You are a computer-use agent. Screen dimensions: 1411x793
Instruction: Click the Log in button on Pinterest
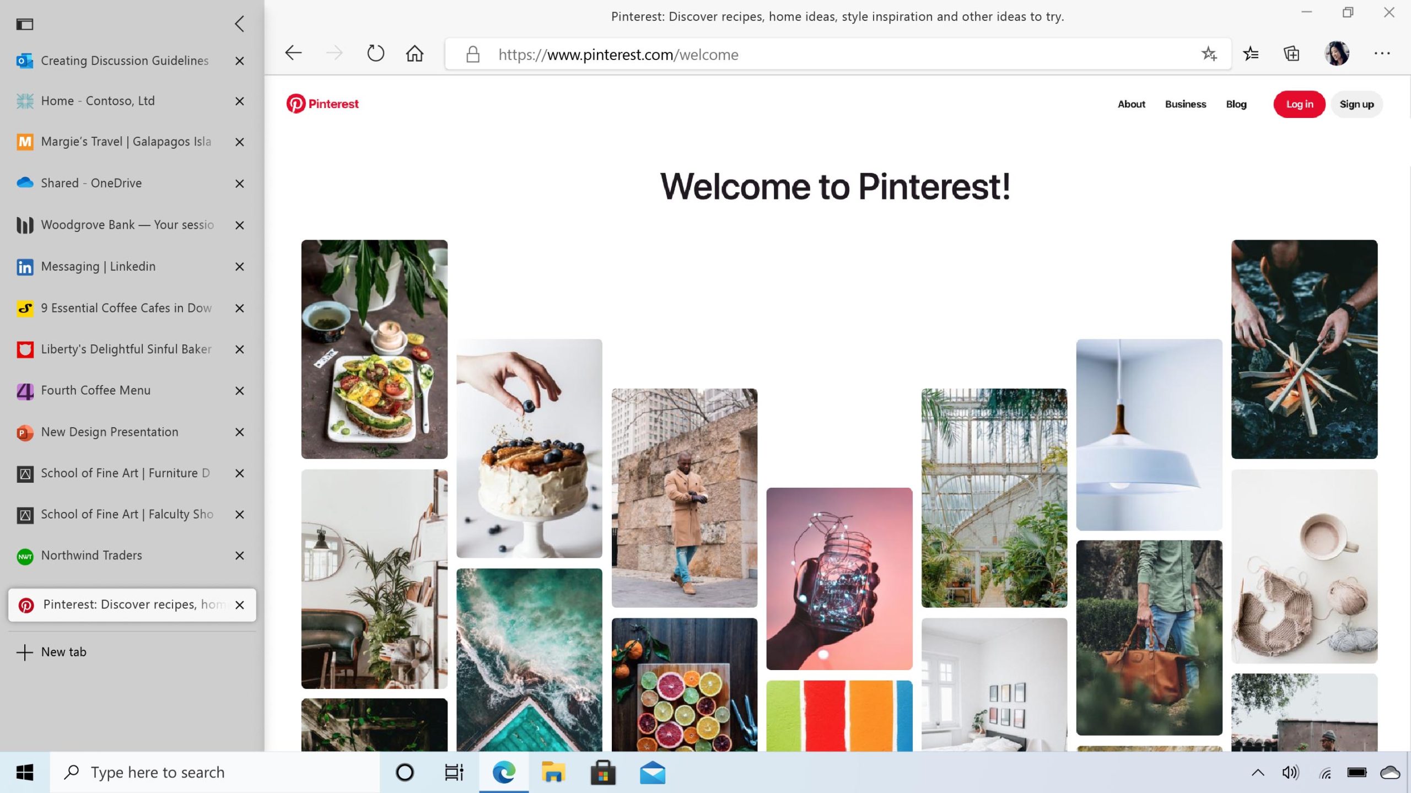tap(1299, 104)
